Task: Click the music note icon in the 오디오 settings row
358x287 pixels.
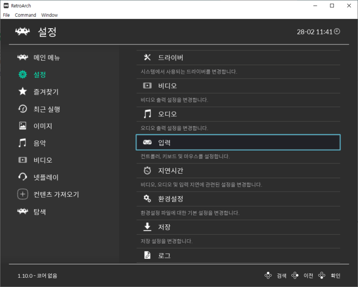Action: click(x=147, y=113)
